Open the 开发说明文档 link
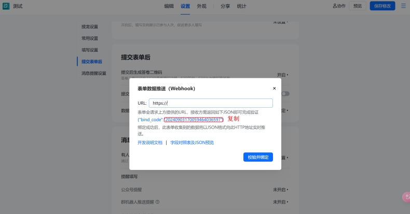The image size is (410, 214). [150, 142]
